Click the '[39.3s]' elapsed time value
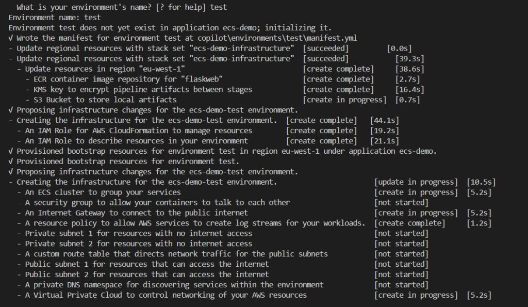Viewport: 528px width, 307px height. point(410,59)
